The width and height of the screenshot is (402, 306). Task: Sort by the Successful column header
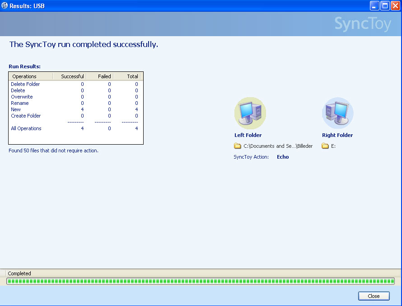(x=70, y=76)
